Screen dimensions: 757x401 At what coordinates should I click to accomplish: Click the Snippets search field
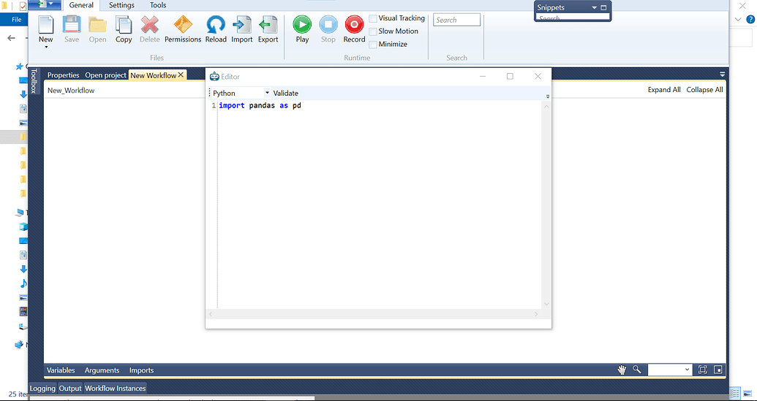[573, 18]
